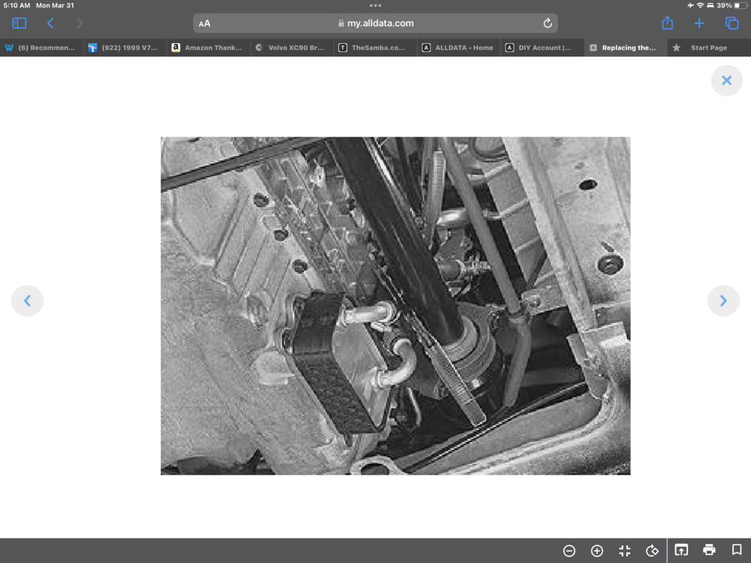The width and height of the screenshot is (751, 563).
Task: Rotate the image with rotate icon
Action: pos(652,550)
